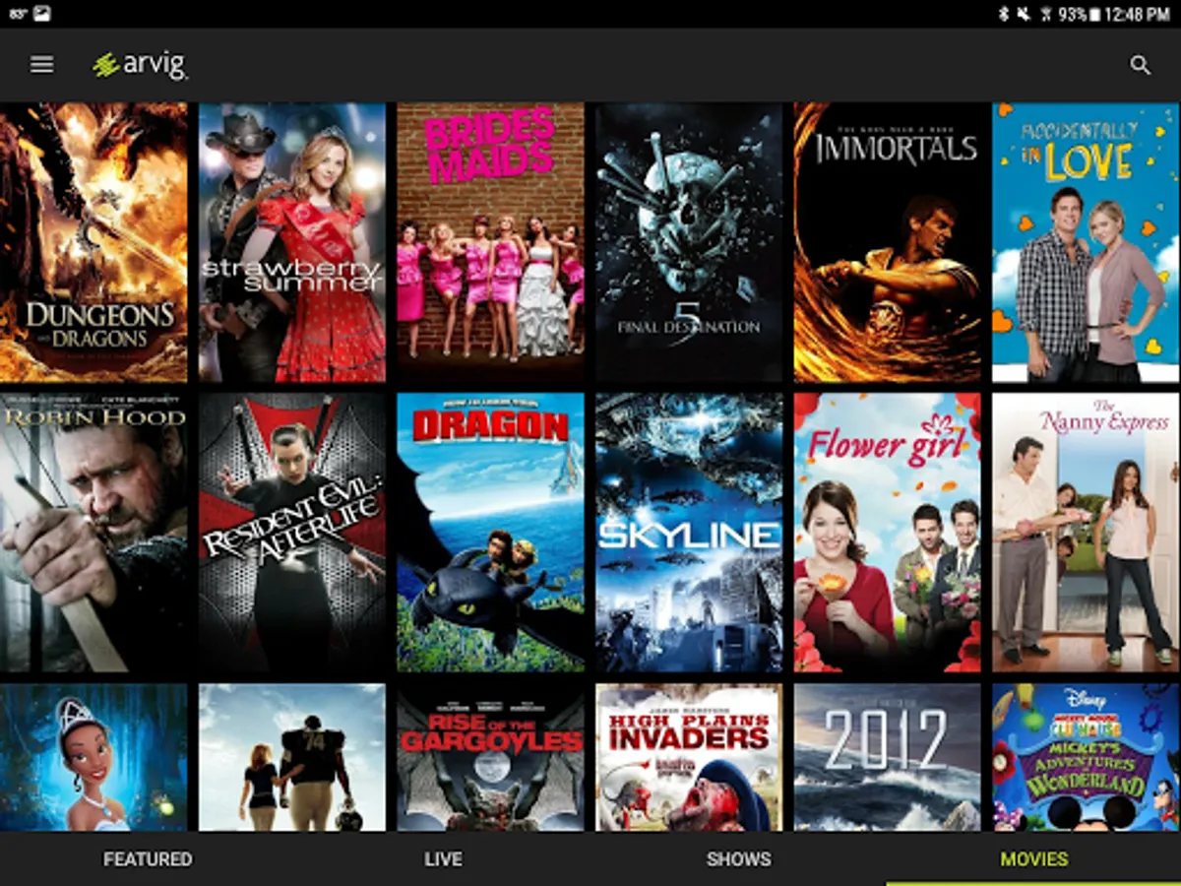Switch to the Live tab
The width and height of the screenshot is (1181, 886).
[x=443, y=859]
